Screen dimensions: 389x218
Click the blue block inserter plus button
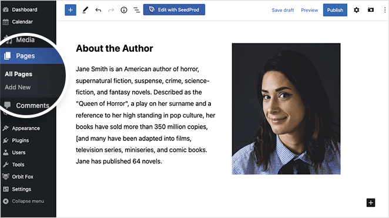pos(71,10)
